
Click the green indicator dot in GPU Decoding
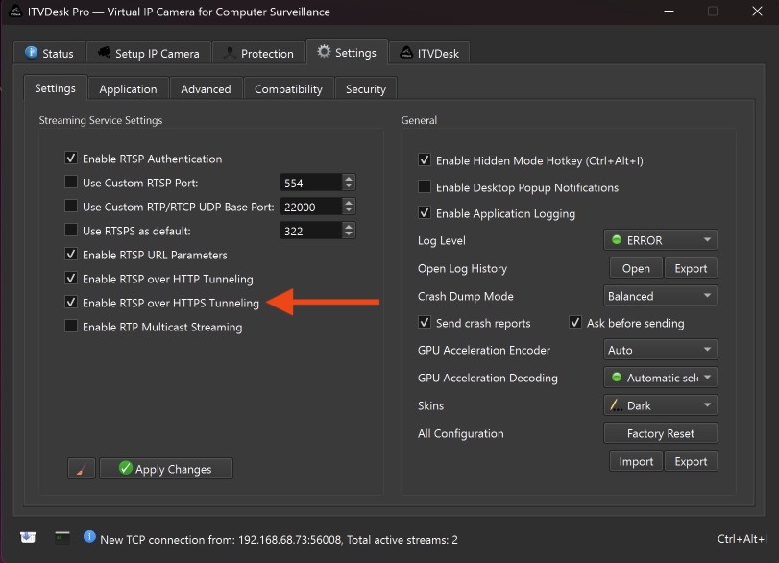click(x=617, y=377)
